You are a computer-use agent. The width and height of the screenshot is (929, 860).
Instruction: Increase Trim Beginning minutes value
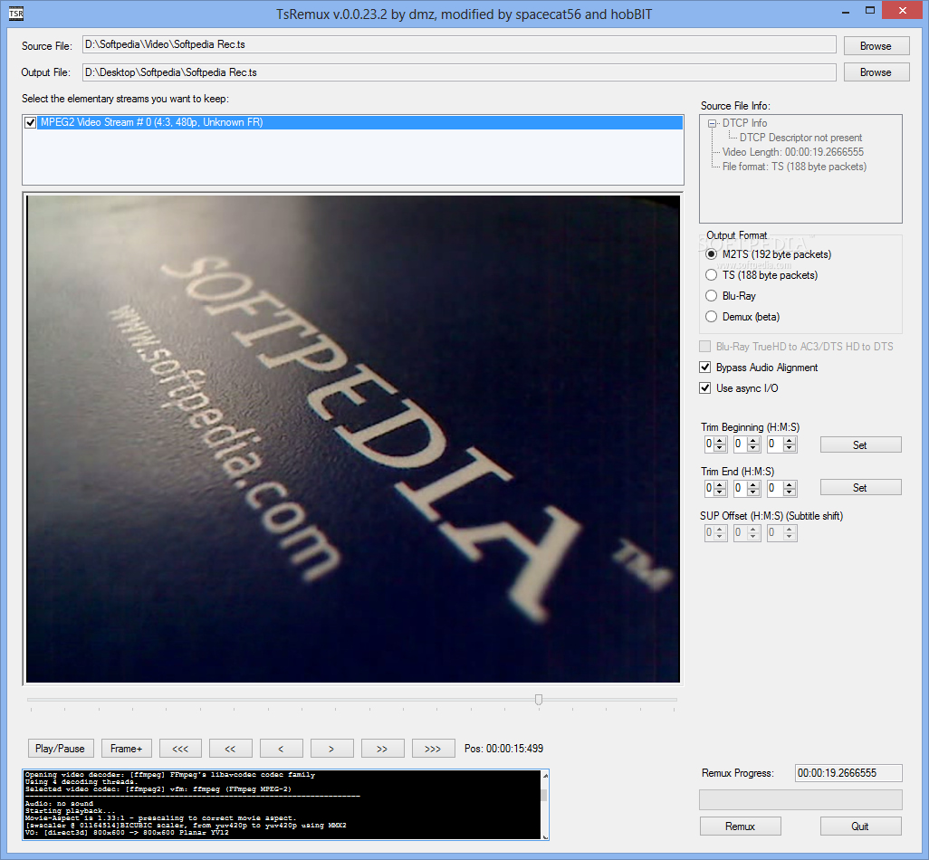753,441
